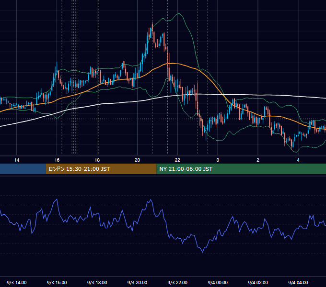The image size is (326, 287).
Task: Select the blue session bar before London
Action: pyautogui.click(x=23, y=169)
